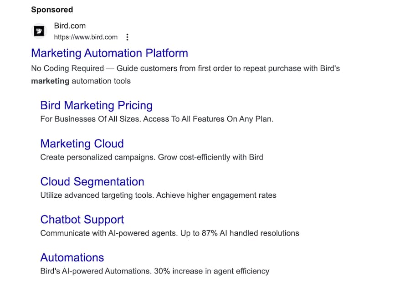Screen dimensions: 410x283
Task: Click the bolded "marketing" word in description
Action: [50, 81]
